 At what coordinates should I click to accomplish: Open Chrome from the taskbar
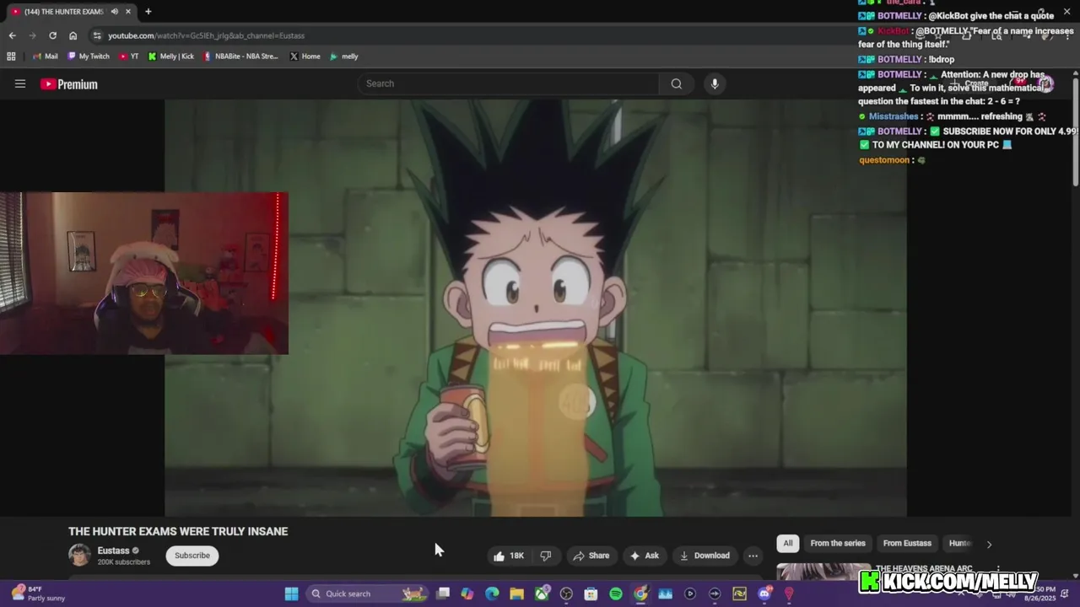(x=640, y=594)
